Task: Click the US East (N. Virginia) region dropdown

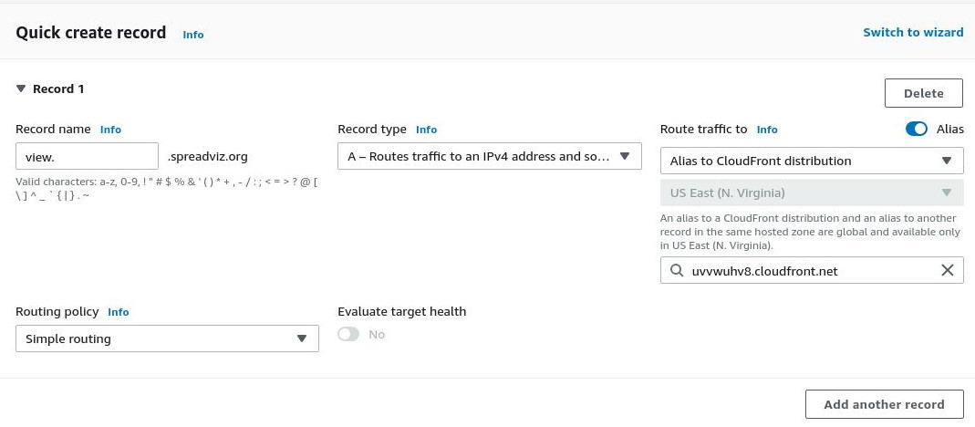Action: (x=812, y=193)
